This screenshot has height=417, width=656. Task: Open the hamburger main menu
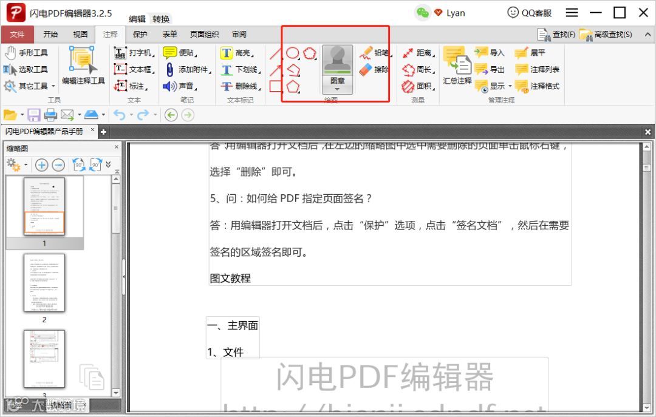pyautogui.click(x=572, y=13)
